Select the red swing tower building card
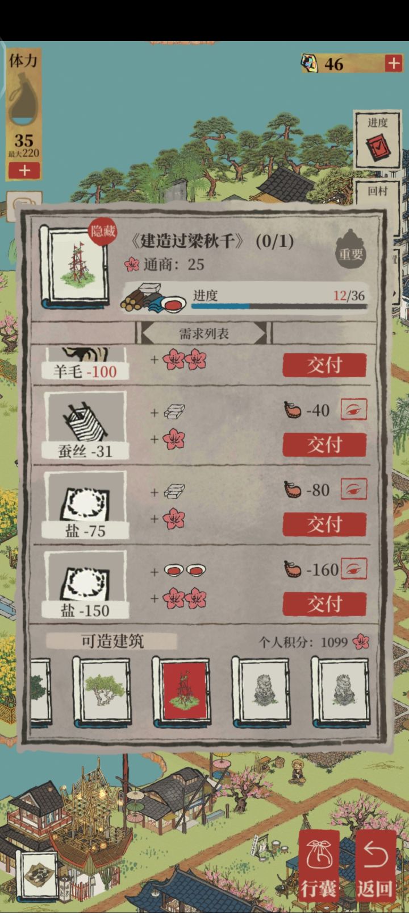The height and width of the screenshot is (913, 409). point(181,693)
